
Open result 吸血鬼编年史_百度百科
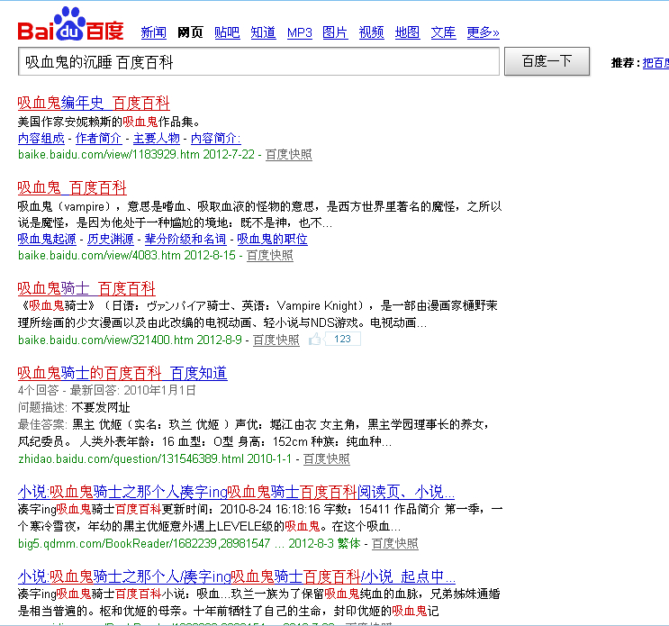point(94,104)
